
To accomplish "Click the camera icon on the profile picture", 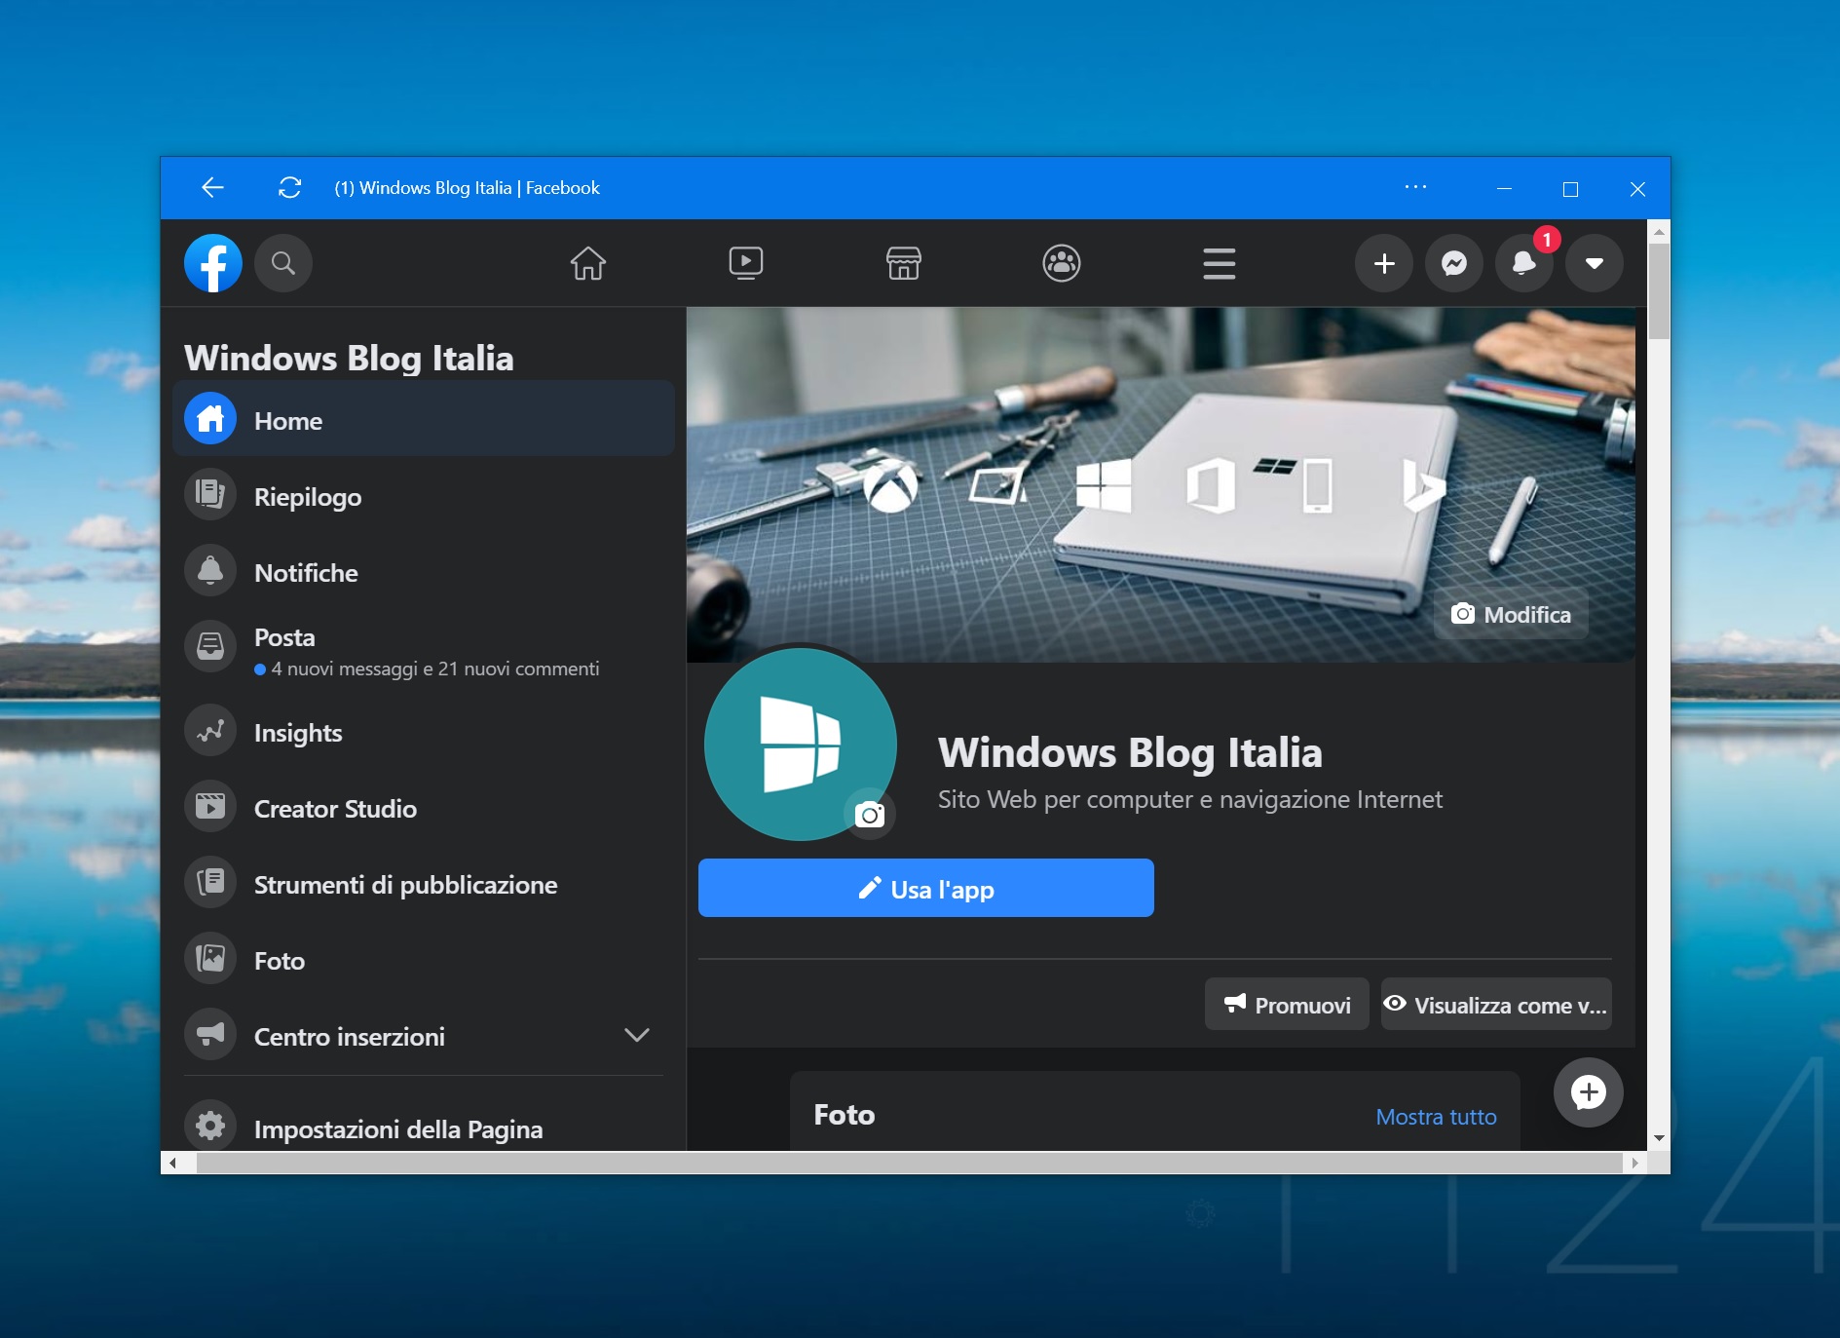I will pyautogui.click(x=870, y=815).
